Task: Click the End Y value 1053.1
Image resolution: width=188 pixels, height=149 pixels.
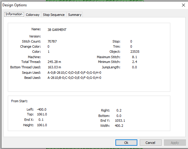Action: coord(120,121)
